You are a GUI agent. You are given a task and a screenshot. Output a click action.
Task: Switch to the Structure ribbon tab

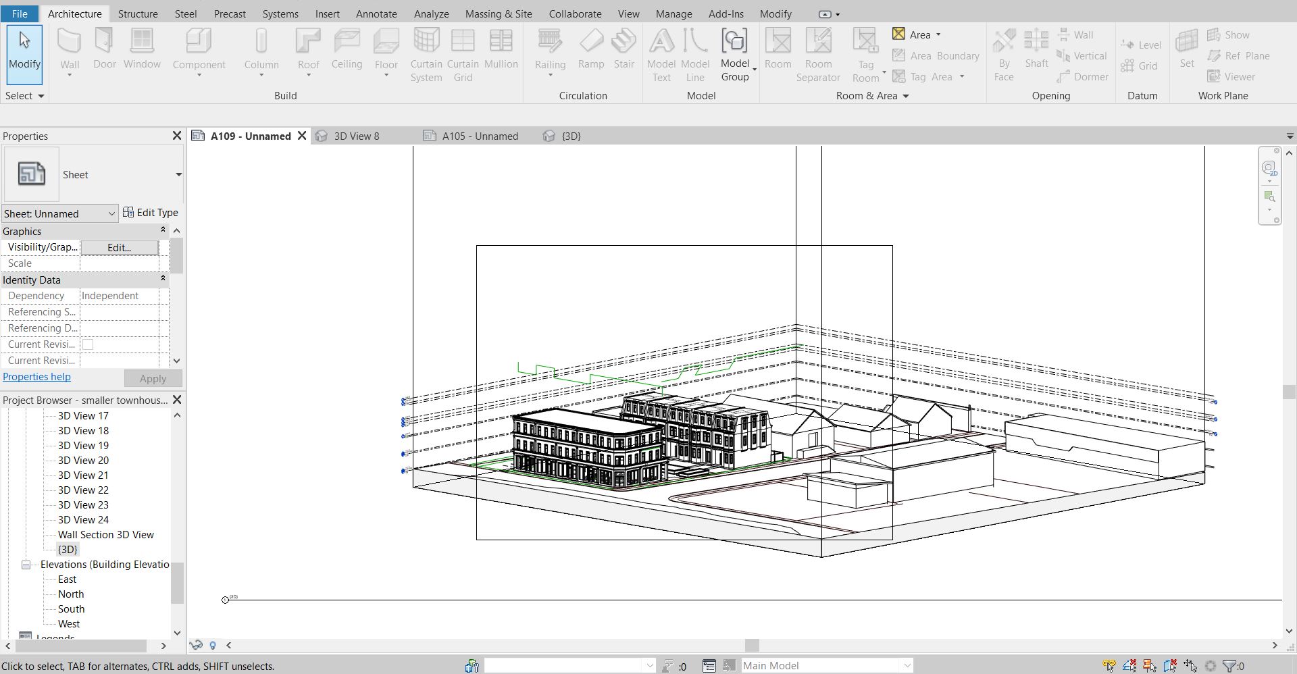pos(138,14)
